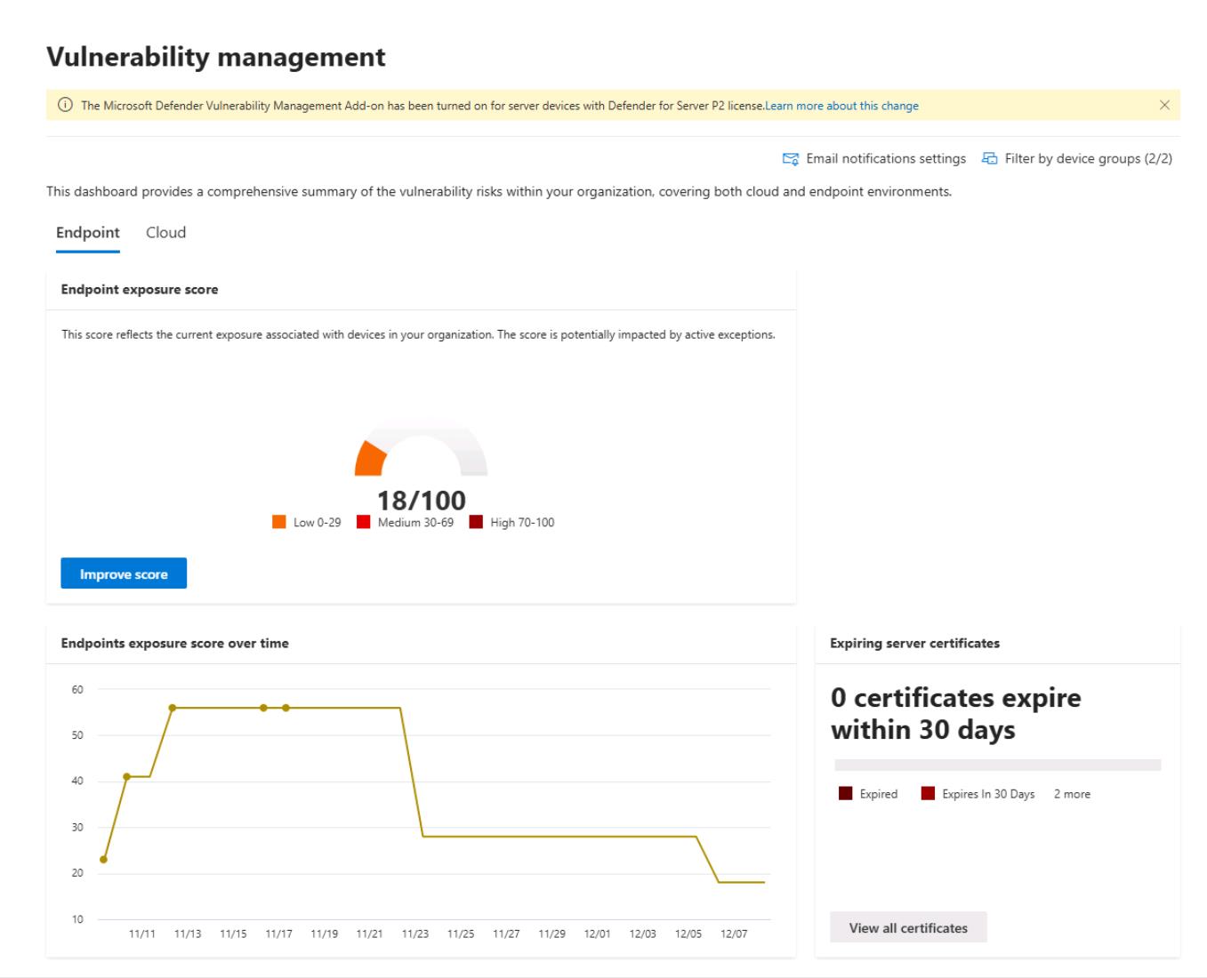
Task: Click the device groups filter icon
Action: coord(989,159)
